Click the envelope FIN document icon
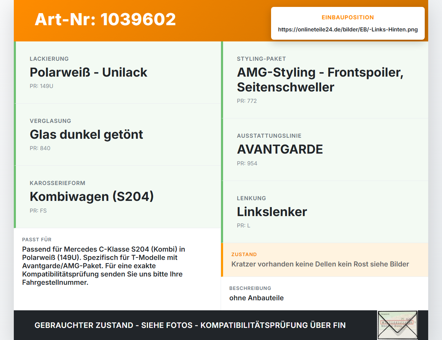442x340 pixels. (x=397, y=325)
